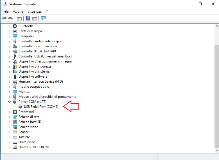219x160 pixels.
Task: Click the Bluetooth logo icon
Action: click(15, 26)
